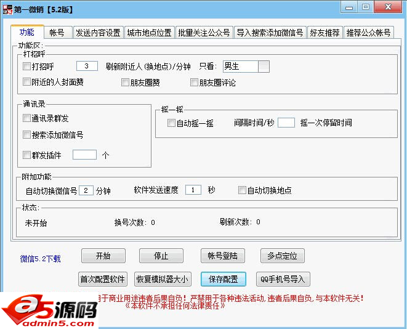Tick the 附近的人封面赞 checkbox

[26, 81]
